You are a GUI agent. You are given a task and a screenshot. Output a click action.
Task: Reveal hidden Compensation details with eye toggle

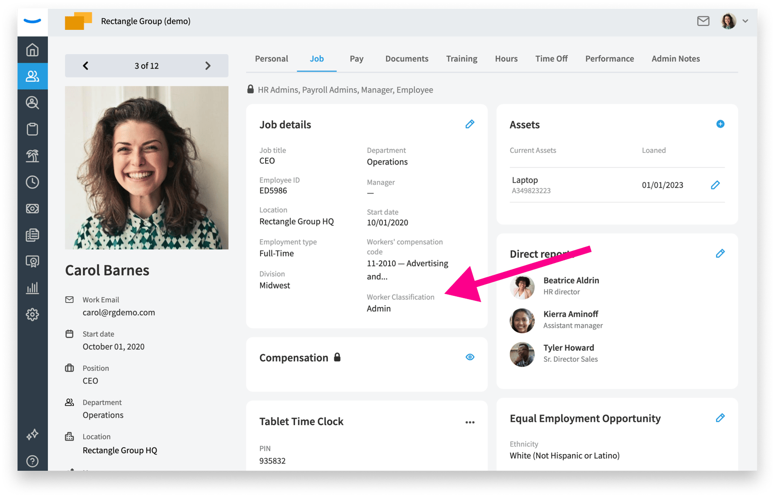pos(470,357)
